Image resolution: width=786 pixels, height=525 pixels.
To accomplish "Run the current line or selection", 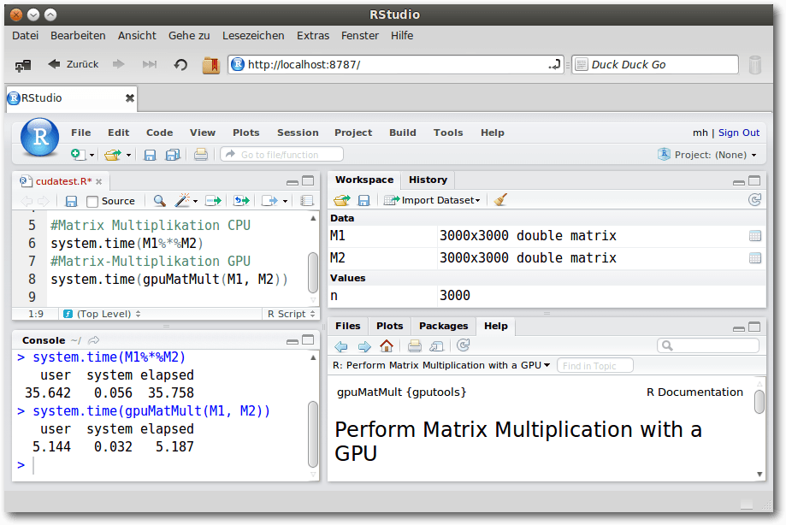I will 214,201.
